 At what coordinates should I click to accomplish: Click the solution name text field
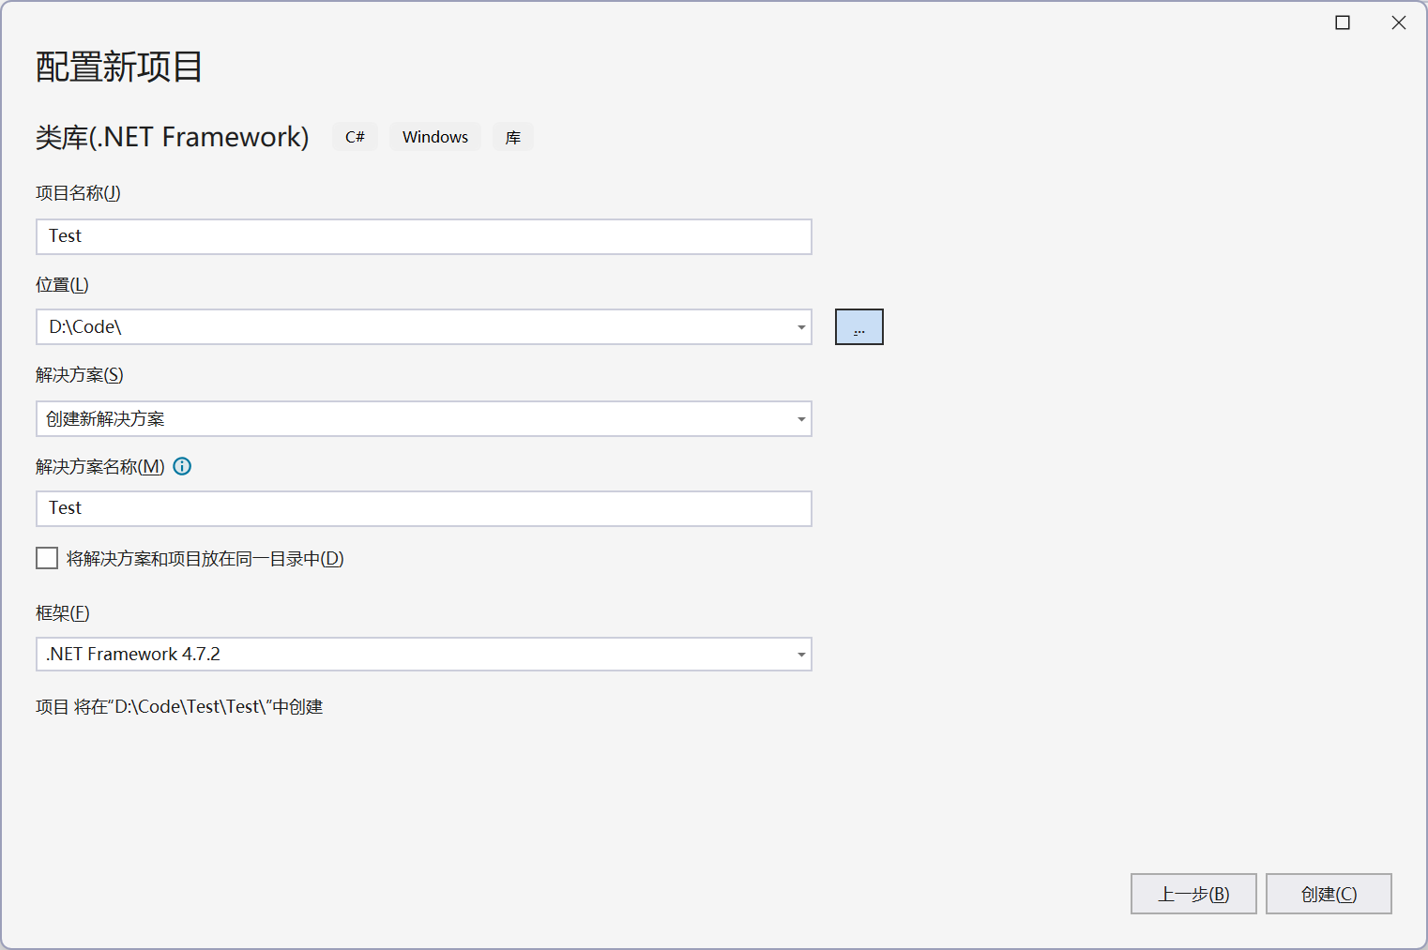pyautogui.click(x=422, y=508)
